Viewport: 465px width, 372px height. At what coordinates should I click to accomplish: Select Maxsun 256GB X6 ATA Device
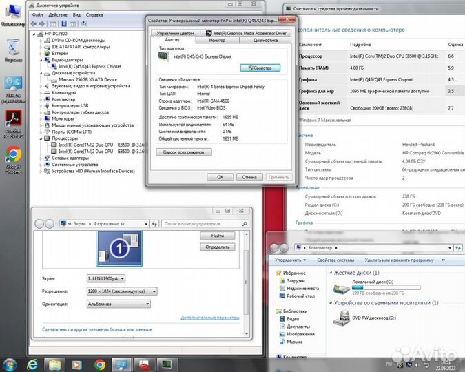click(x=87, y=79)
